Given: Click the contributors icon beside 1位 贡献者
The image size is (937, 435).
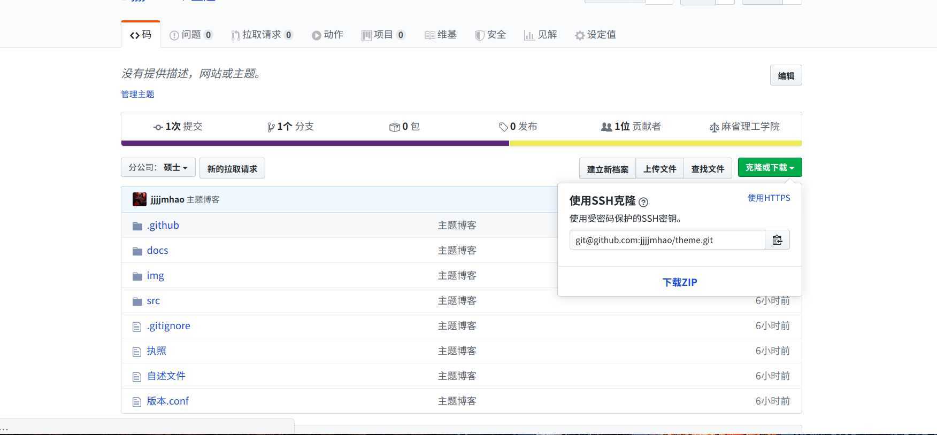Looking at the screenshot, I should click(x=606, y=127).
